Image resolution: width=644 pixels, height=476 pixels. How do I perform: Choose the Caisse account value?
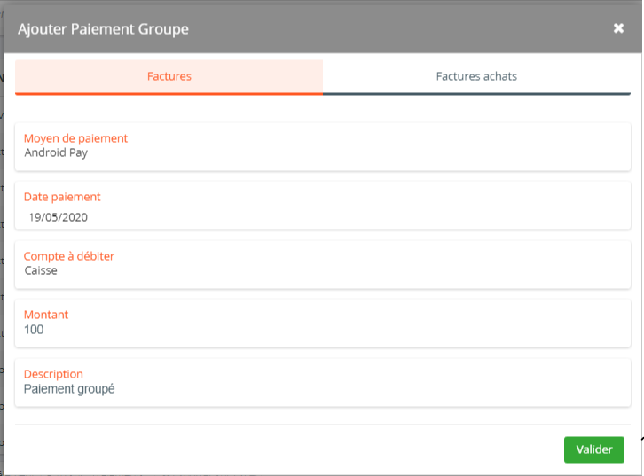pyautogui.click(x=41, y=270)
